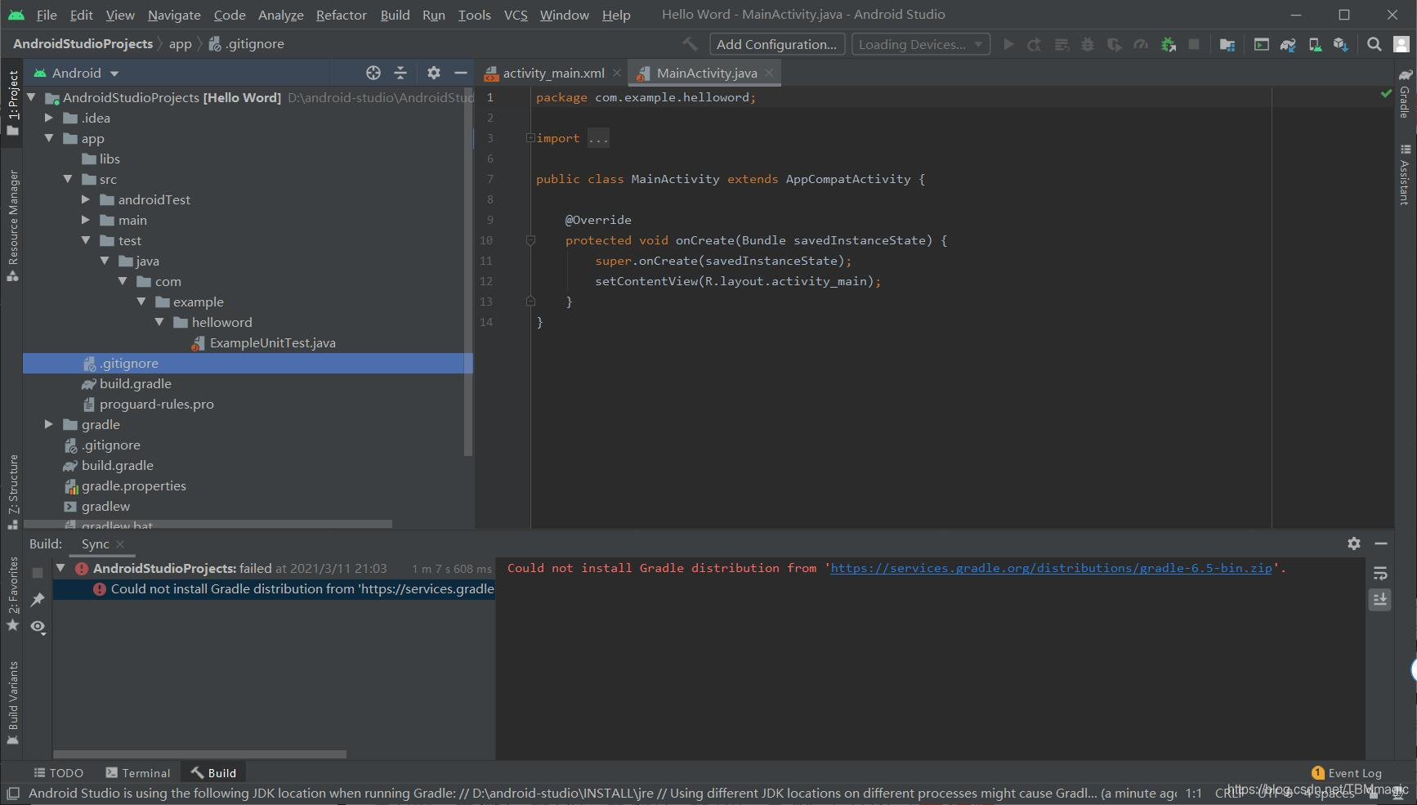Close the MainActivity.java tab
The height and width of the screenshot is (805, 1417).
pos(769,73)
